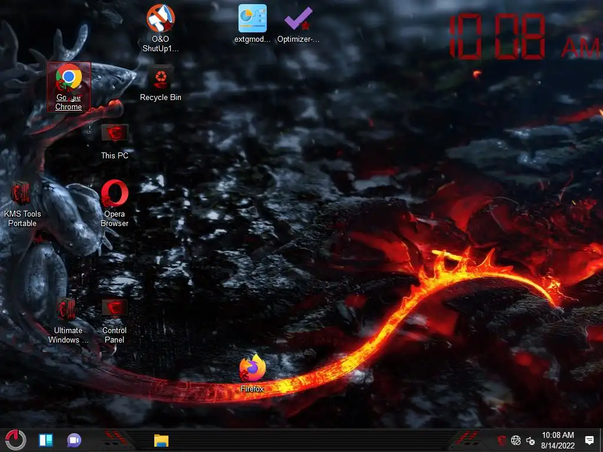The image size is (603, 452).
Task: Click the red dragon tray icon
Action: click(x=502, y=440)
